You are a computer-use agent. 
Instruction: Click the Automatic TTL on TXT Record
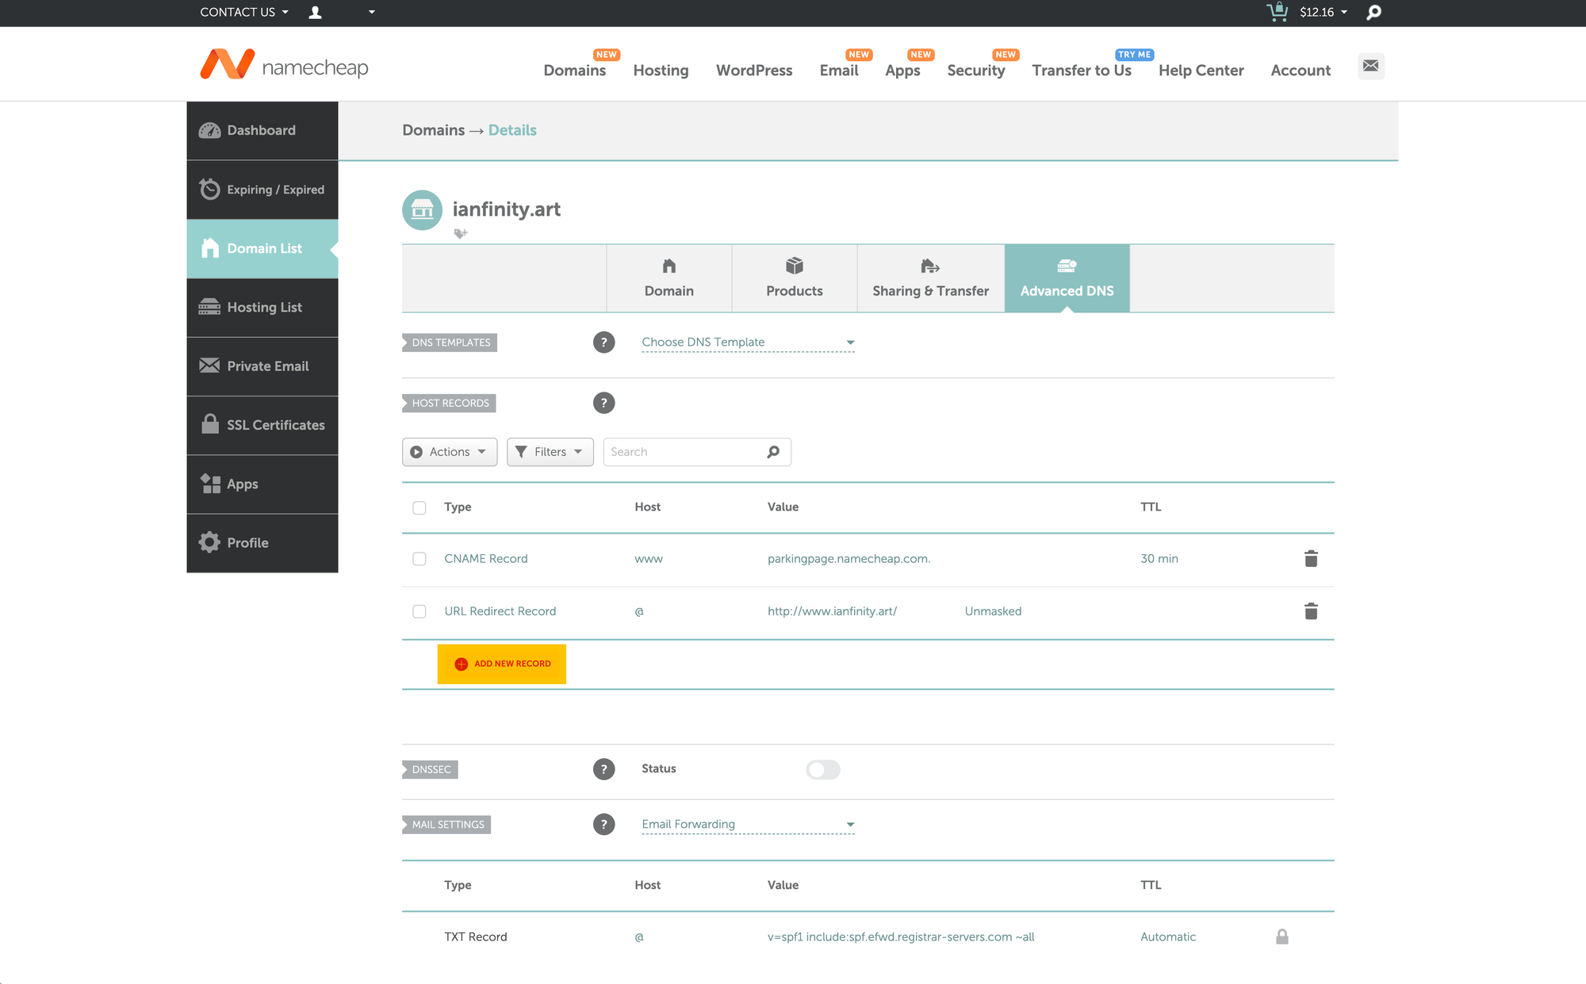[1168, 936]
